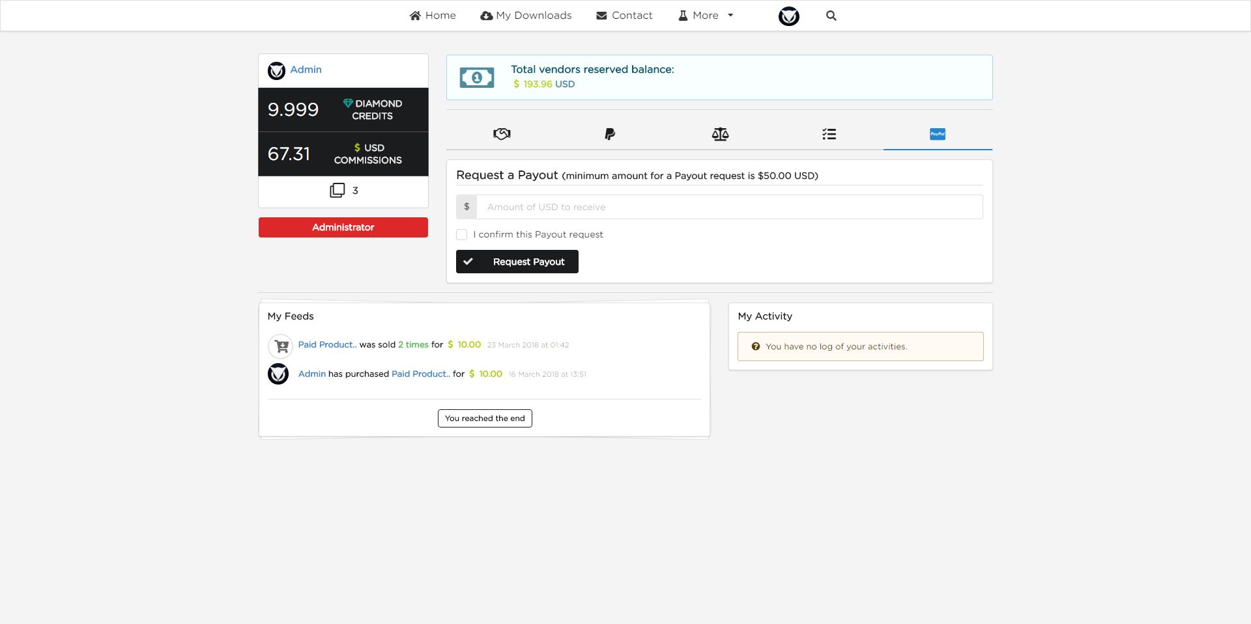1251x624 pixels.
Task: Click the site logo avatar in navbar
Action: tap(789, 16)
